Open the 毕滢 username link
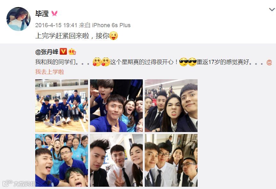The image size is (276, 189). pyautogui.click(x=42, y=13)
